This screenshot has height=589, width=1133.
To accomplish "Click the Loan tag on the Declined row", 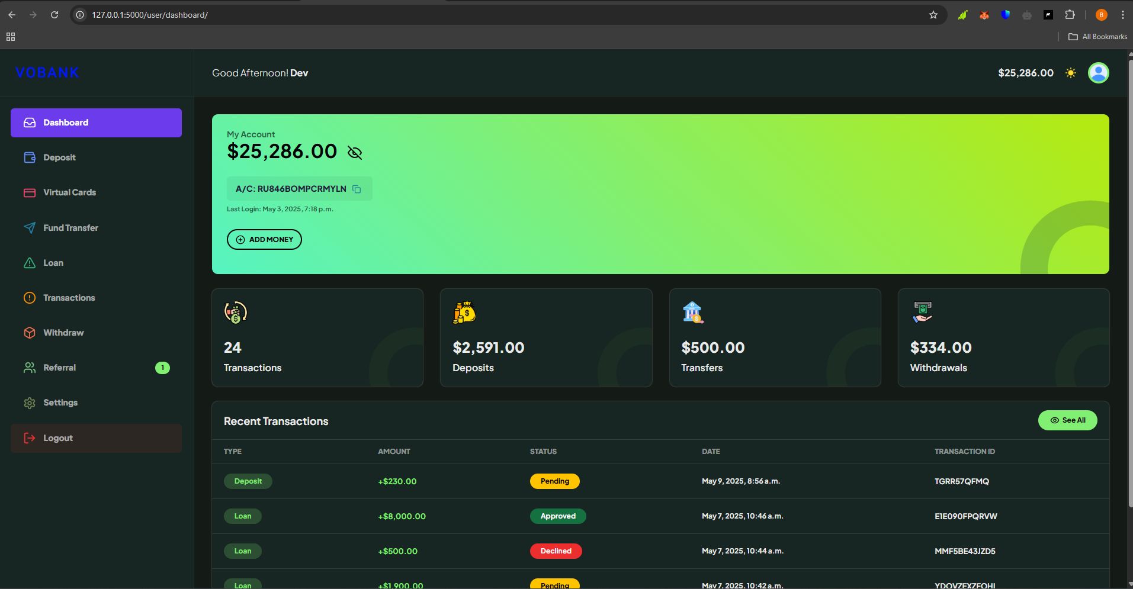I will tap(243, 551).
